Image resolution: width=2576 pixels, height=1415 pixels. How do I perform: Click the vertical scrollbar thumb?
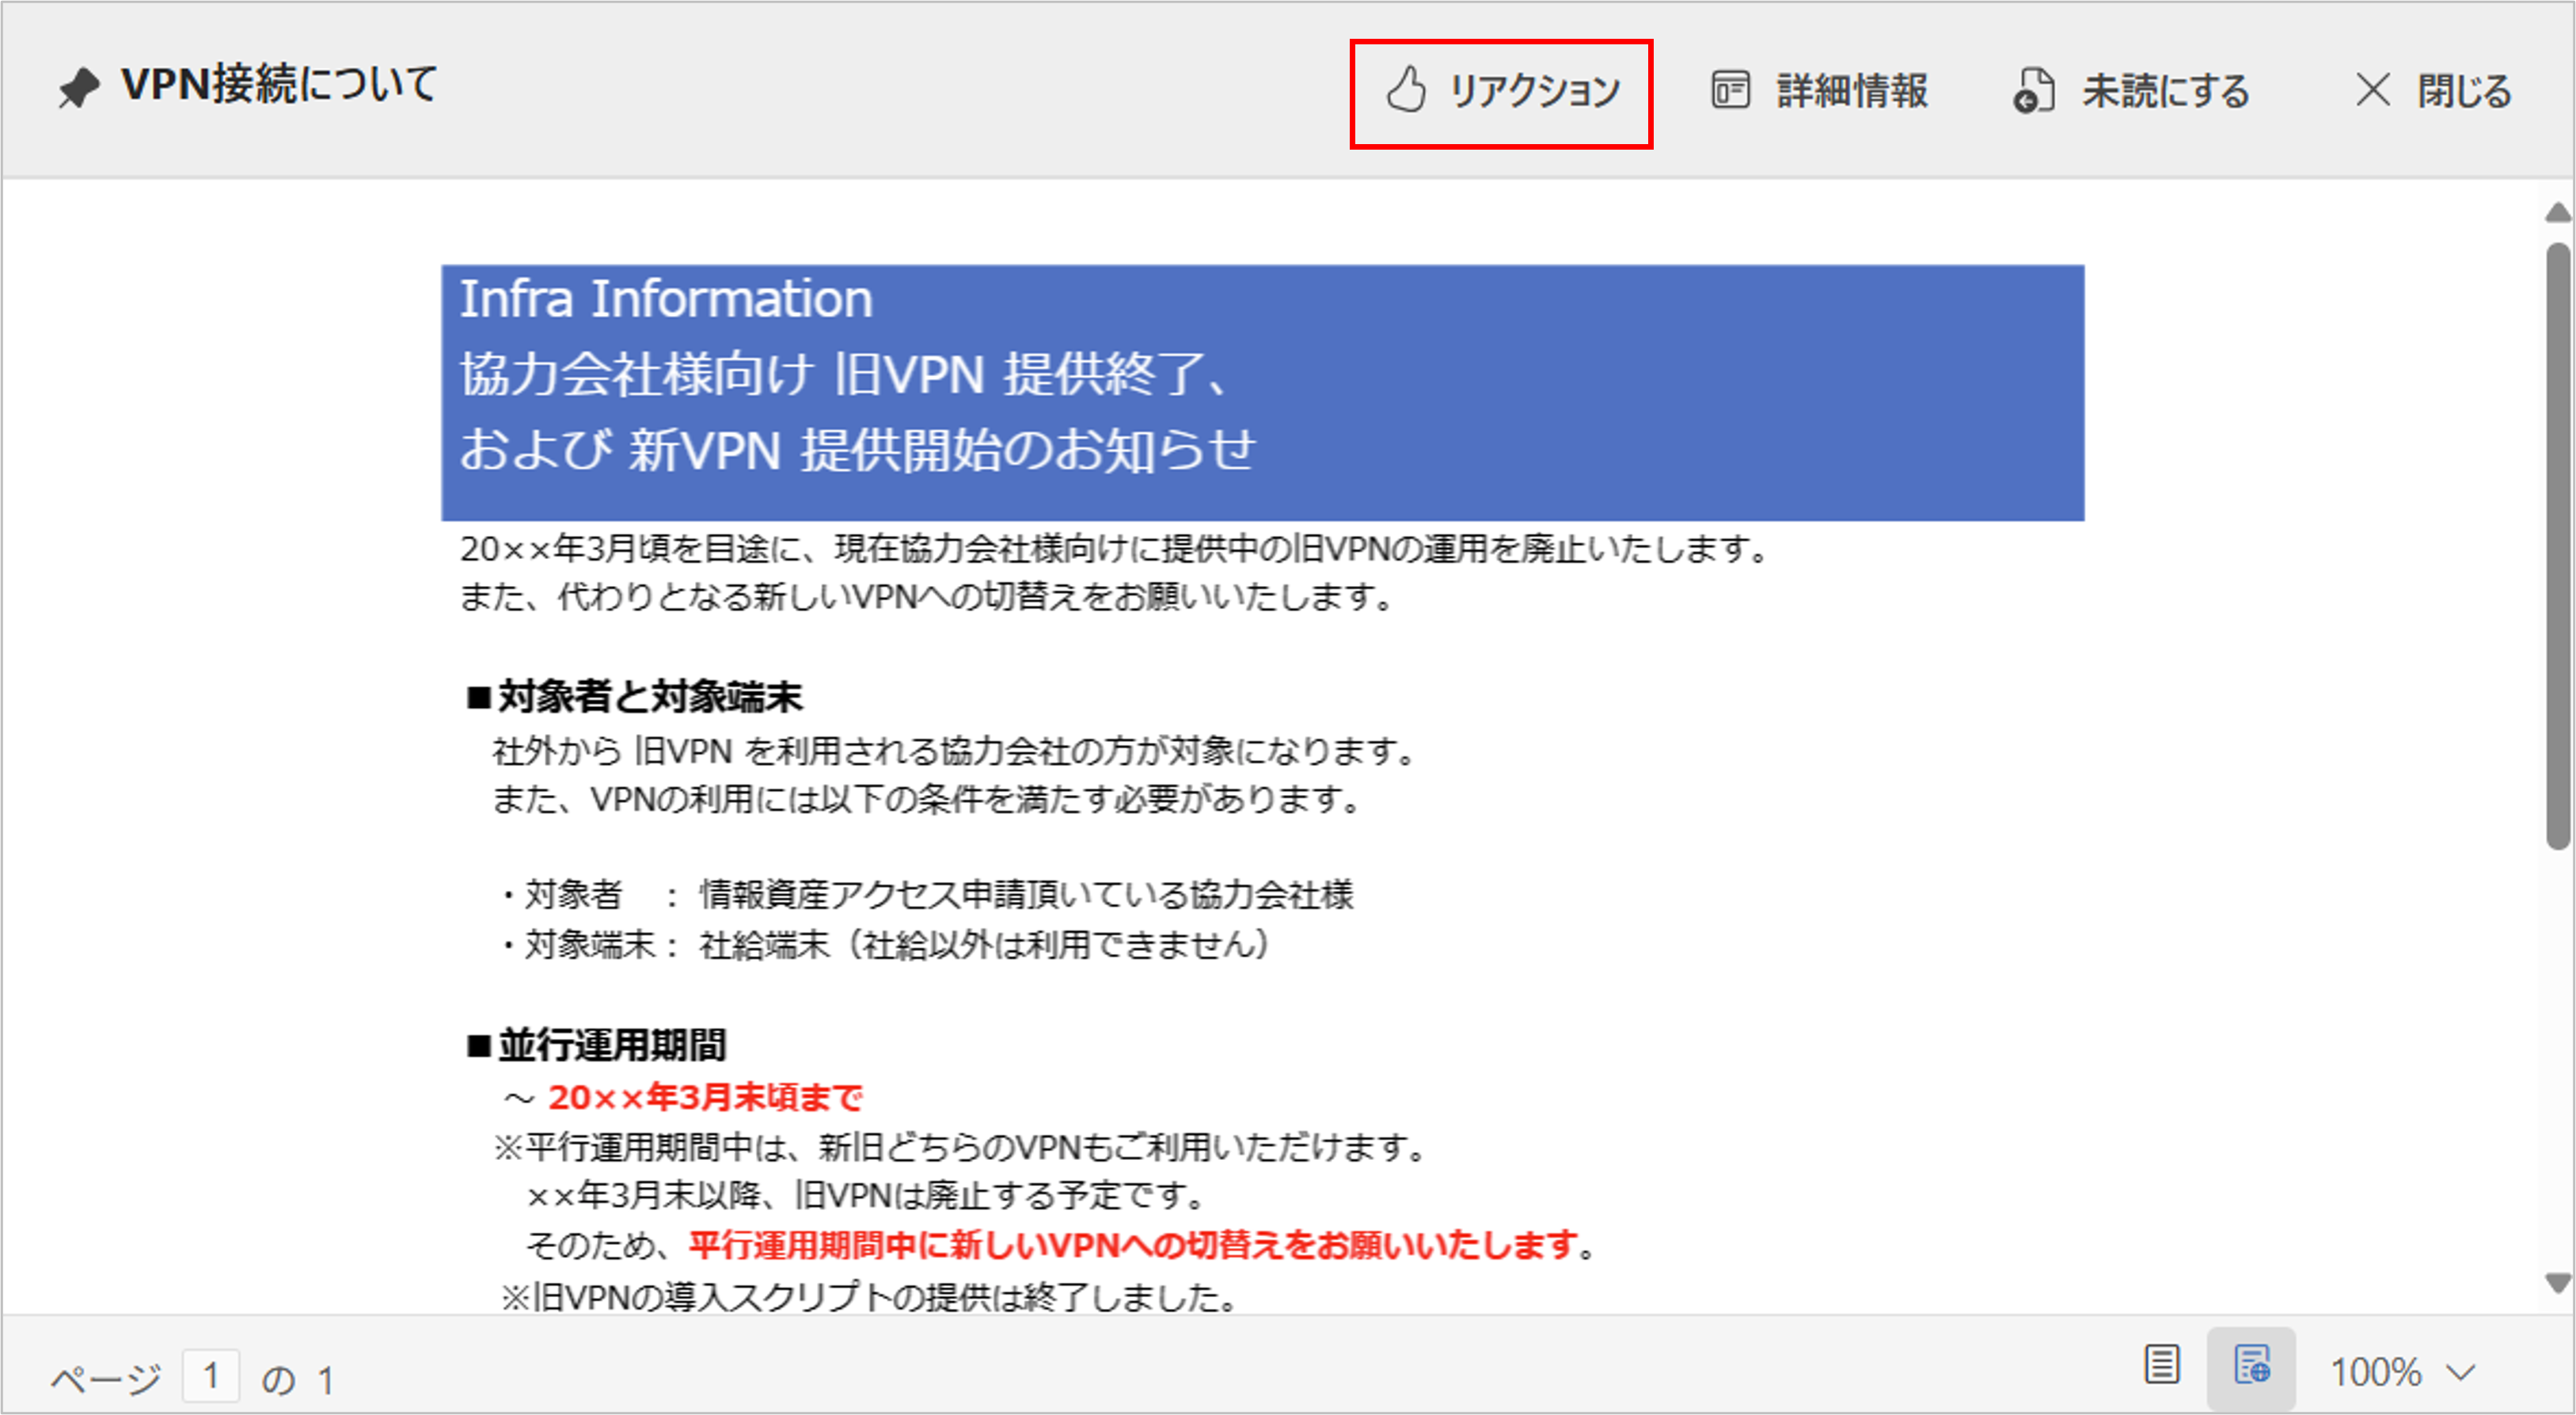pyautogui.click(x=2558, y=546)
